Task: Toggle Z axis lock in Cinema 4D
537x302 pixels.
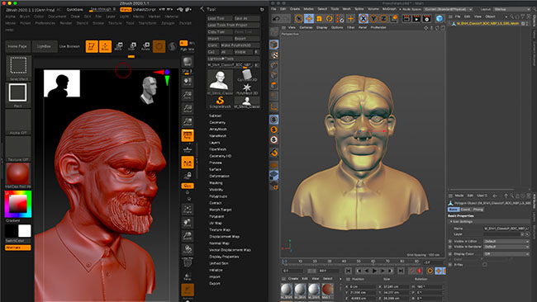Action: tap(384, 18)
